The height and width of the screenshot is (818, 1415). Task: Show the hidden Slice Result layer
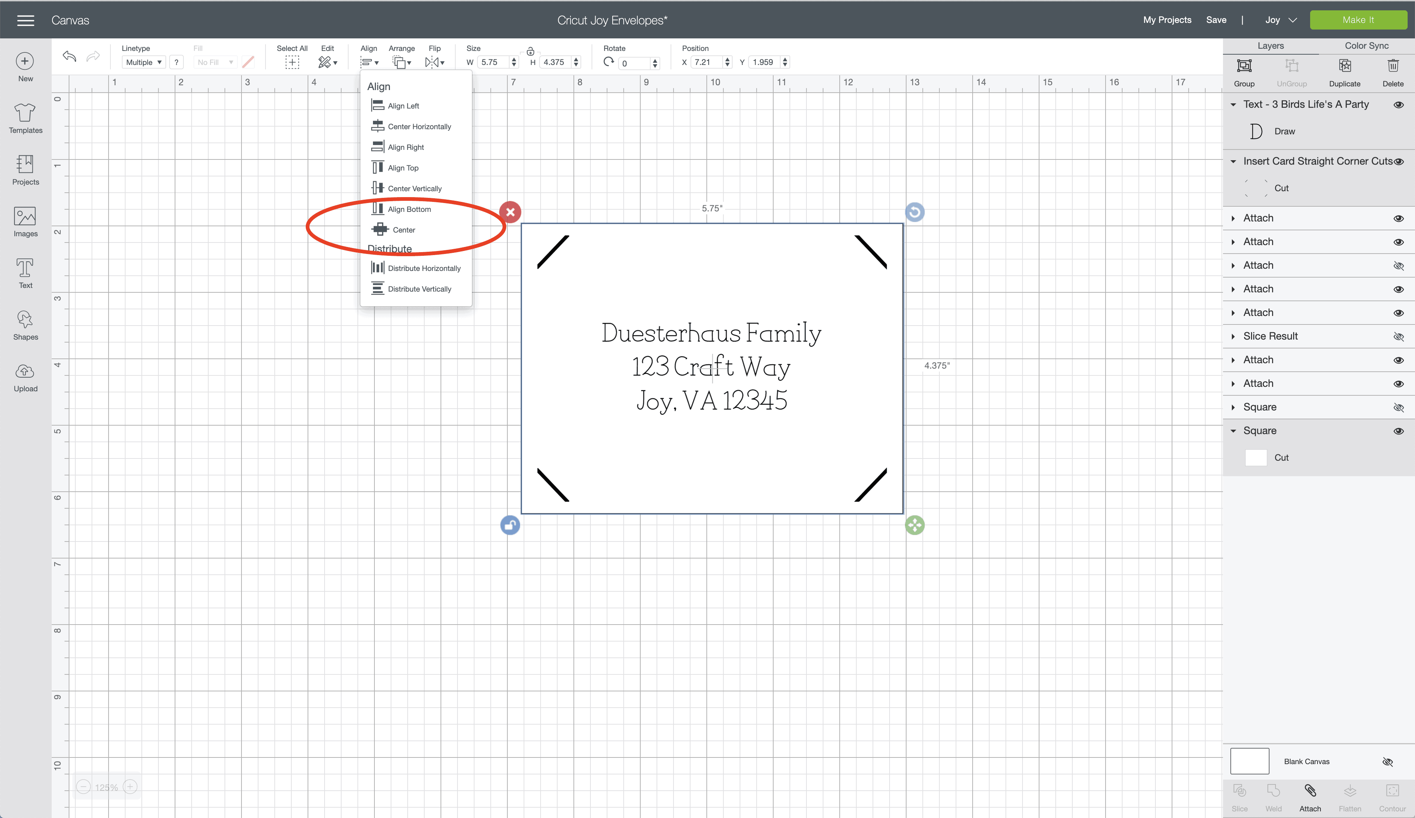1398,336
